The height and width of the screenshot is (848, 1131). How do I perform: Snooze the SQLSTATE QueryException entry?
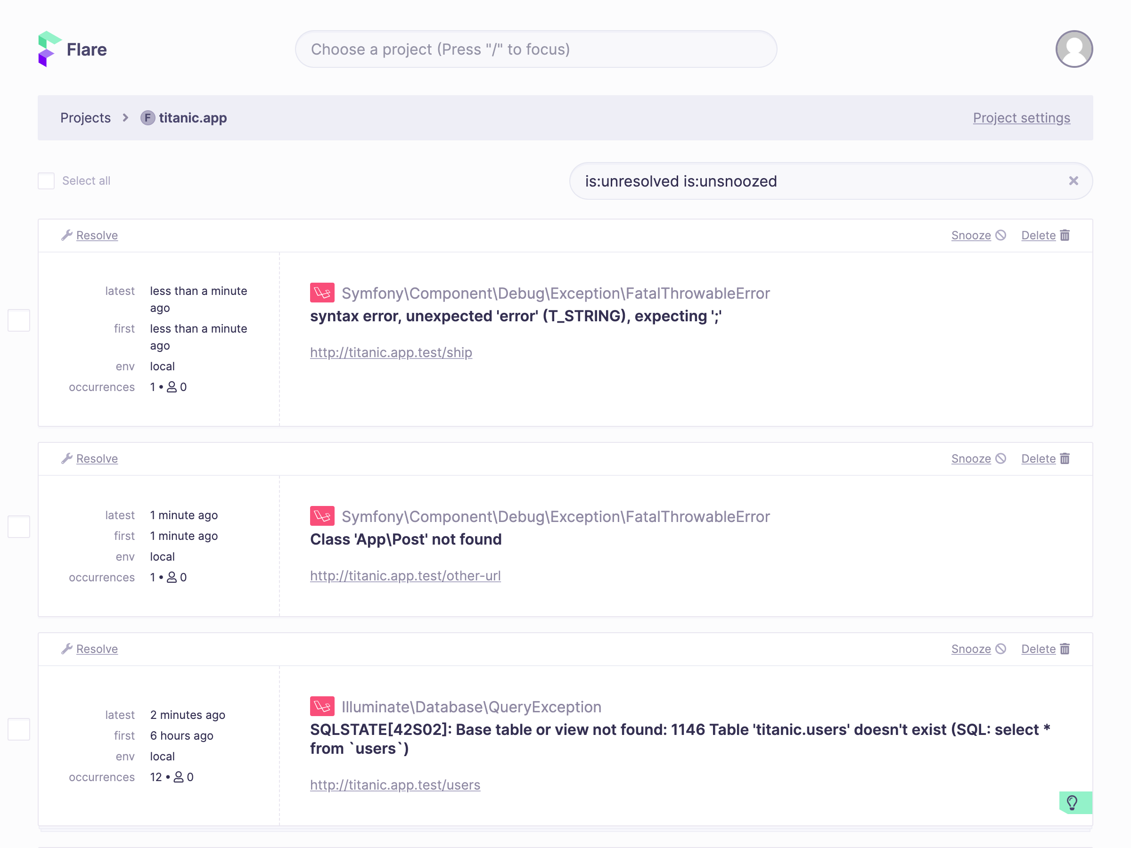971,649
